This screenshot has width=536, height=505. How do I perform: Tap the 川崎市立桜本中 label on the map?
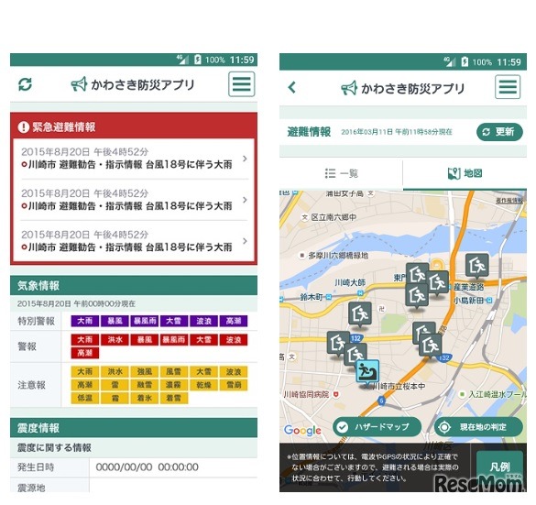pos(399,386)
